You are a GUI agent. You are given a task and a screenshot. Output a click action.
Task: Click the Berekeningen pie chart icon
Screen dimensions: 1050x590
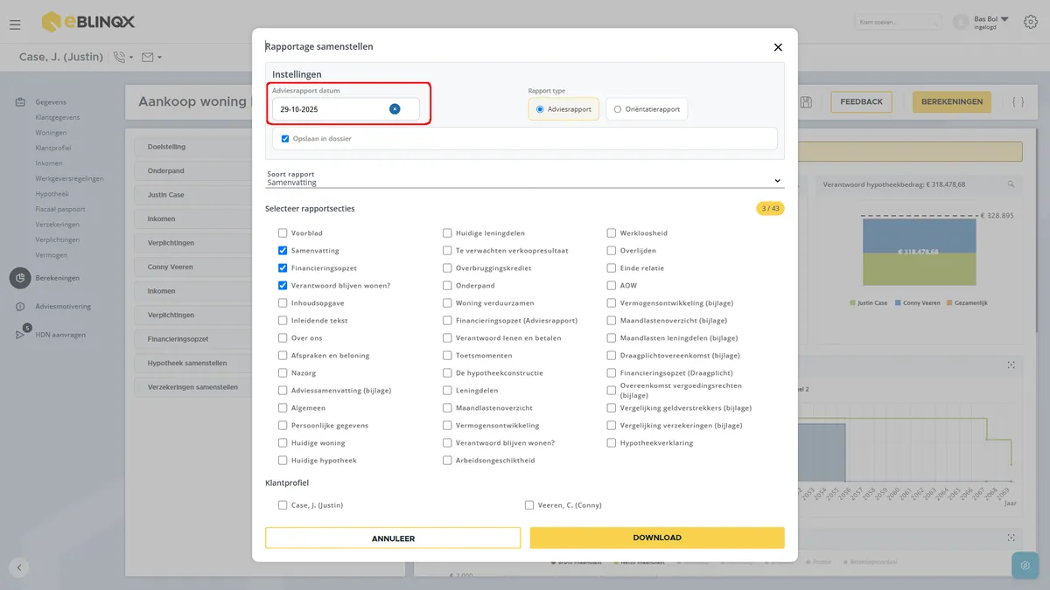[x=20, y=278]
